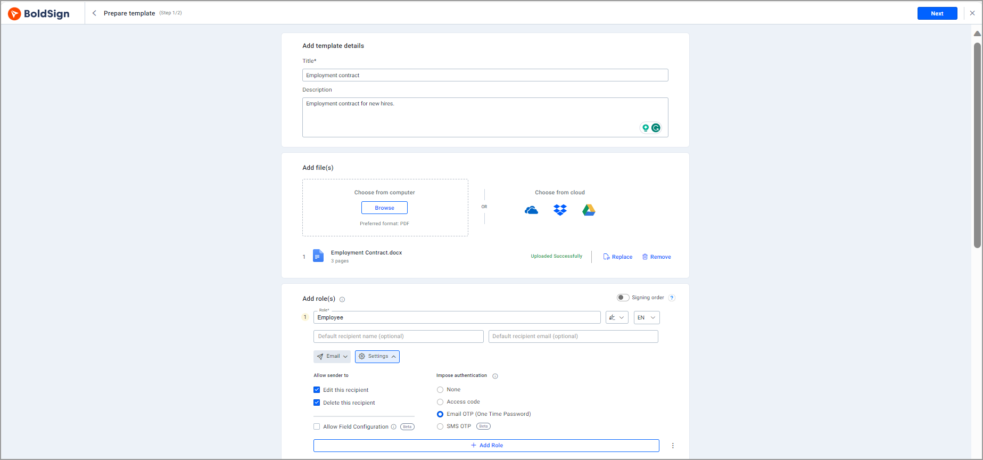983x460 pixels.
Task: Show info for Allow Field Configuration
Action: pyautogui.click(x=394, y=426)
